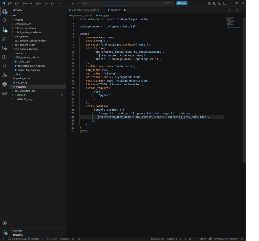Toggle secondary side bar visibility
The width and height of the screenshot is (259, 241).
coord(225,3)
